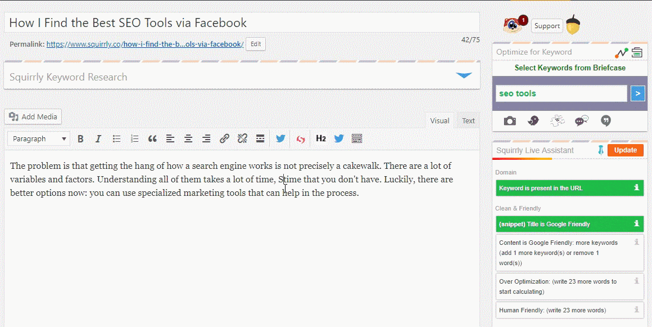Apply italic formatting with the I icon
This screenshot has height=327, width=652.
click(98, 138)
